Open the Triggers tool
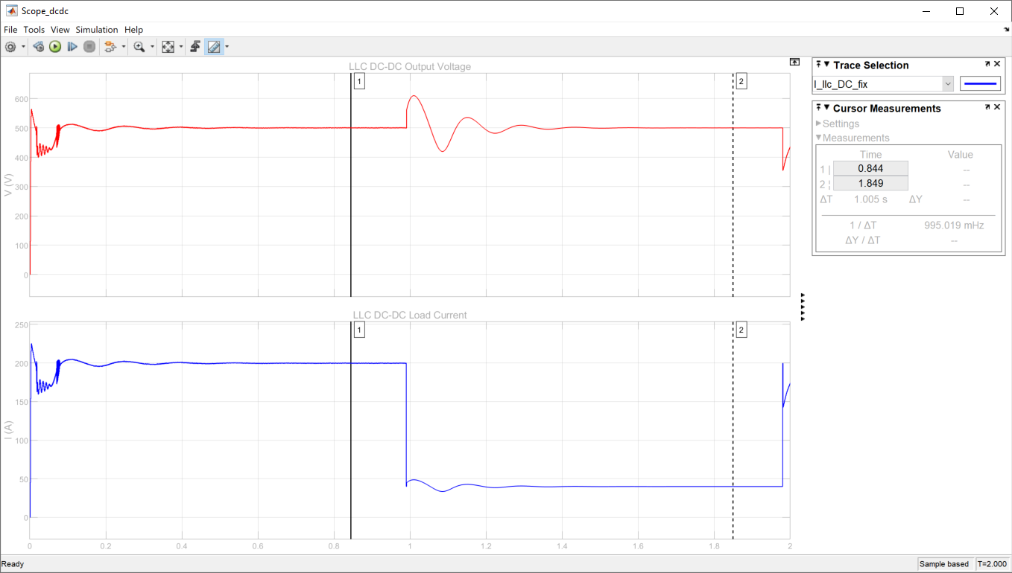 [x=195, y=47]
